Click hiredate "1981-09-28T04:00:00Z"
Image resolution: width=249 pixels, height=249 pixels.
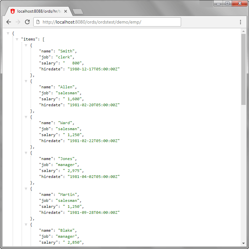(94, 212)
